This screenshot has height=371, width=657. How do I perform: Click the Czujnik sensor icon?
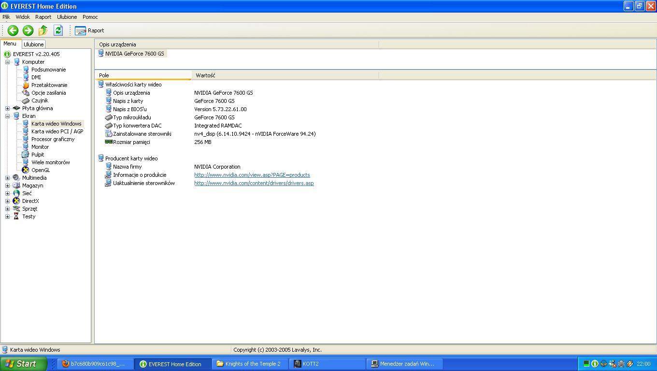point(26,100)
